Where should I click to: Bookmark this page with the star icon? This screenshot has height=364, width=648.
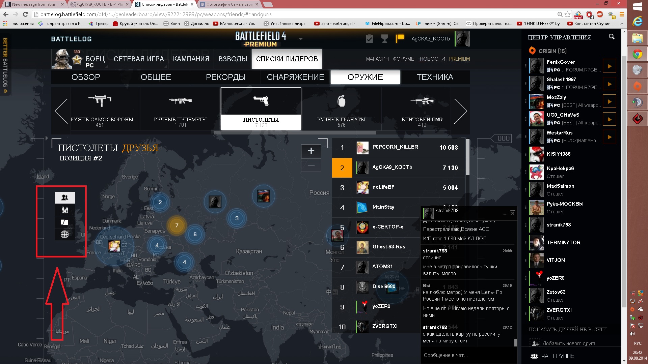click(568, 14)
